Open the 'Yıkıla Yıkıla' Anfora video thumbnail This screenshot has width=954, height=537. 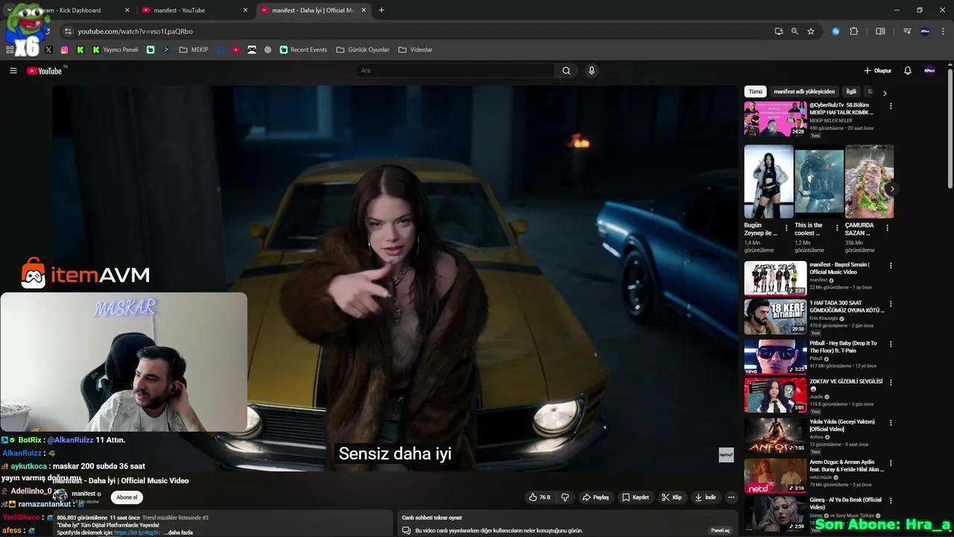(x=775, y=435)
